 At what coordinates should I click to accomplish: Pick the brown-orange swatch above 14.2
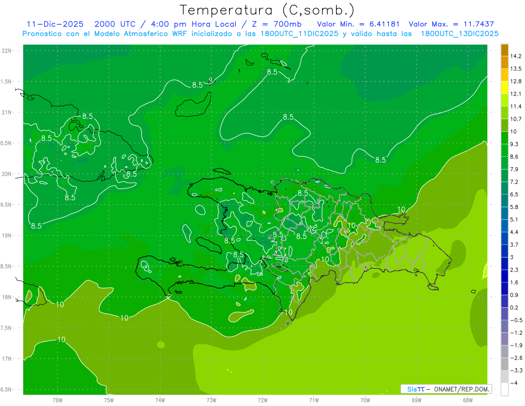pyautogui.click(x=504, y=50)
